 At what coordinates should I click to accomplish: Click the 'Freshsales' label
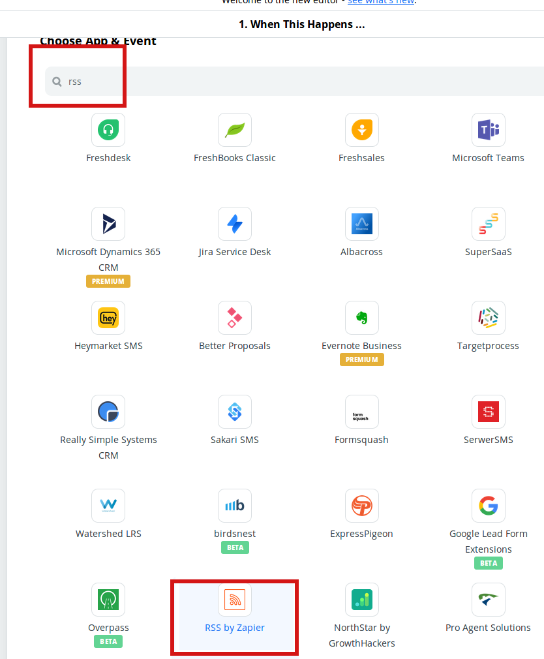[x=361, y=158]
